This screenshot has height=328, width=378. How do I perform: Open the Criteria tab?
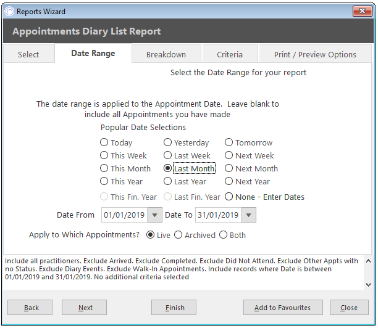pos(230,54)
